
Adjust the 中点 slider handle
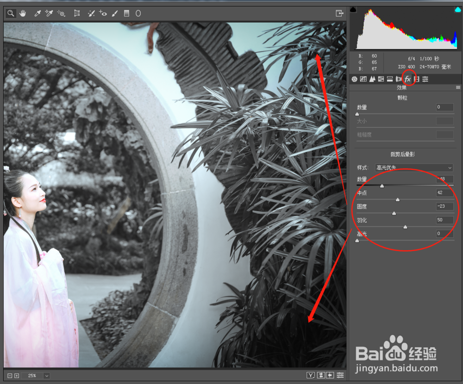(x=397, y=200)
